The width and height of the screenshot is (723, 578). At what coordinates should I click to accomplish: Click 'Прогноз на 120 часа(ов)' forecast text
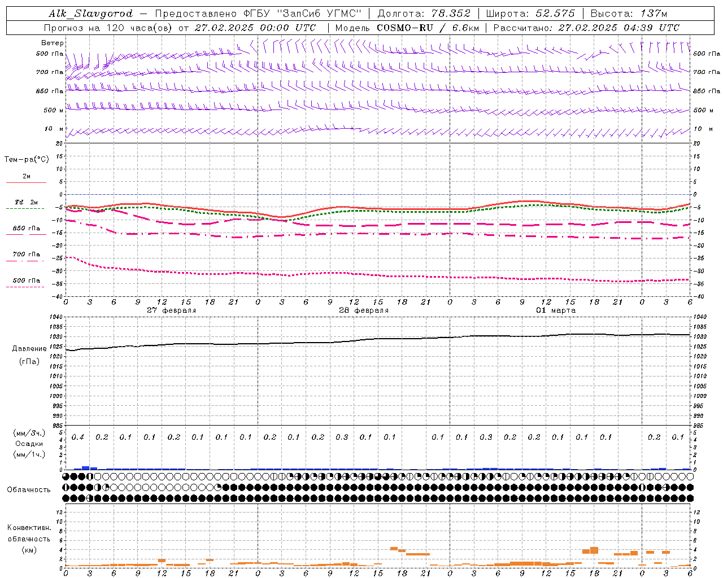pos(108,28)
